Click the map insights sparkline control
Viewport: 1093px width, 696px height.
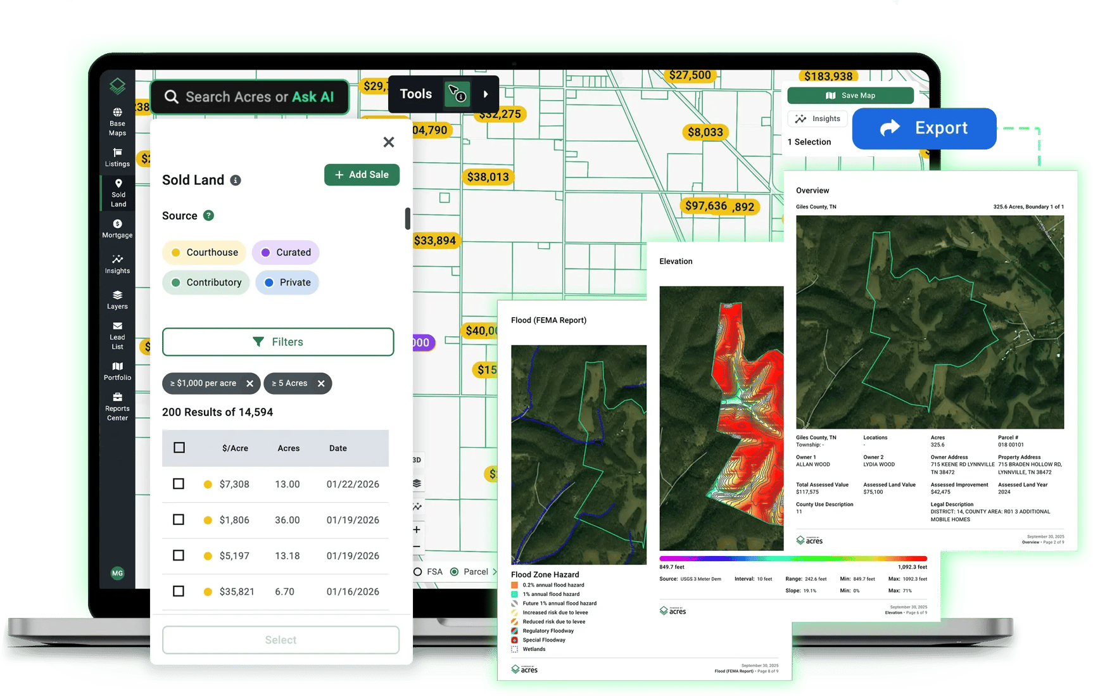(x=417, y=507)
